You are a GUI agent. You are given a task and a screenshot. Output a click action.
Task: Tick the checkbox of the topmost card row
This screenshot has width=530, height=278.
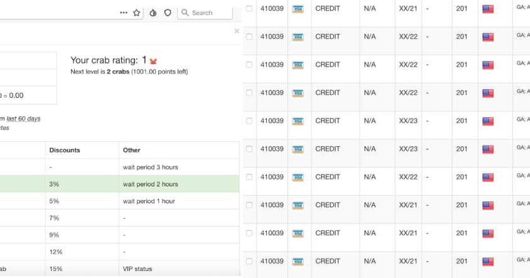pos(249,8)
